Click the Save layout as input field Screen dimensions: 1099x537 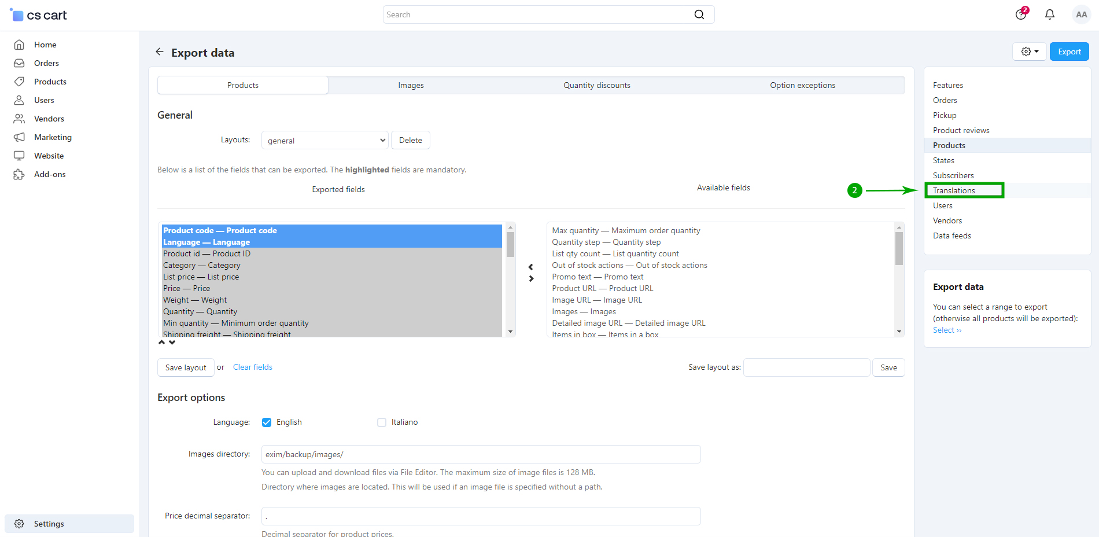click(806, 367)
